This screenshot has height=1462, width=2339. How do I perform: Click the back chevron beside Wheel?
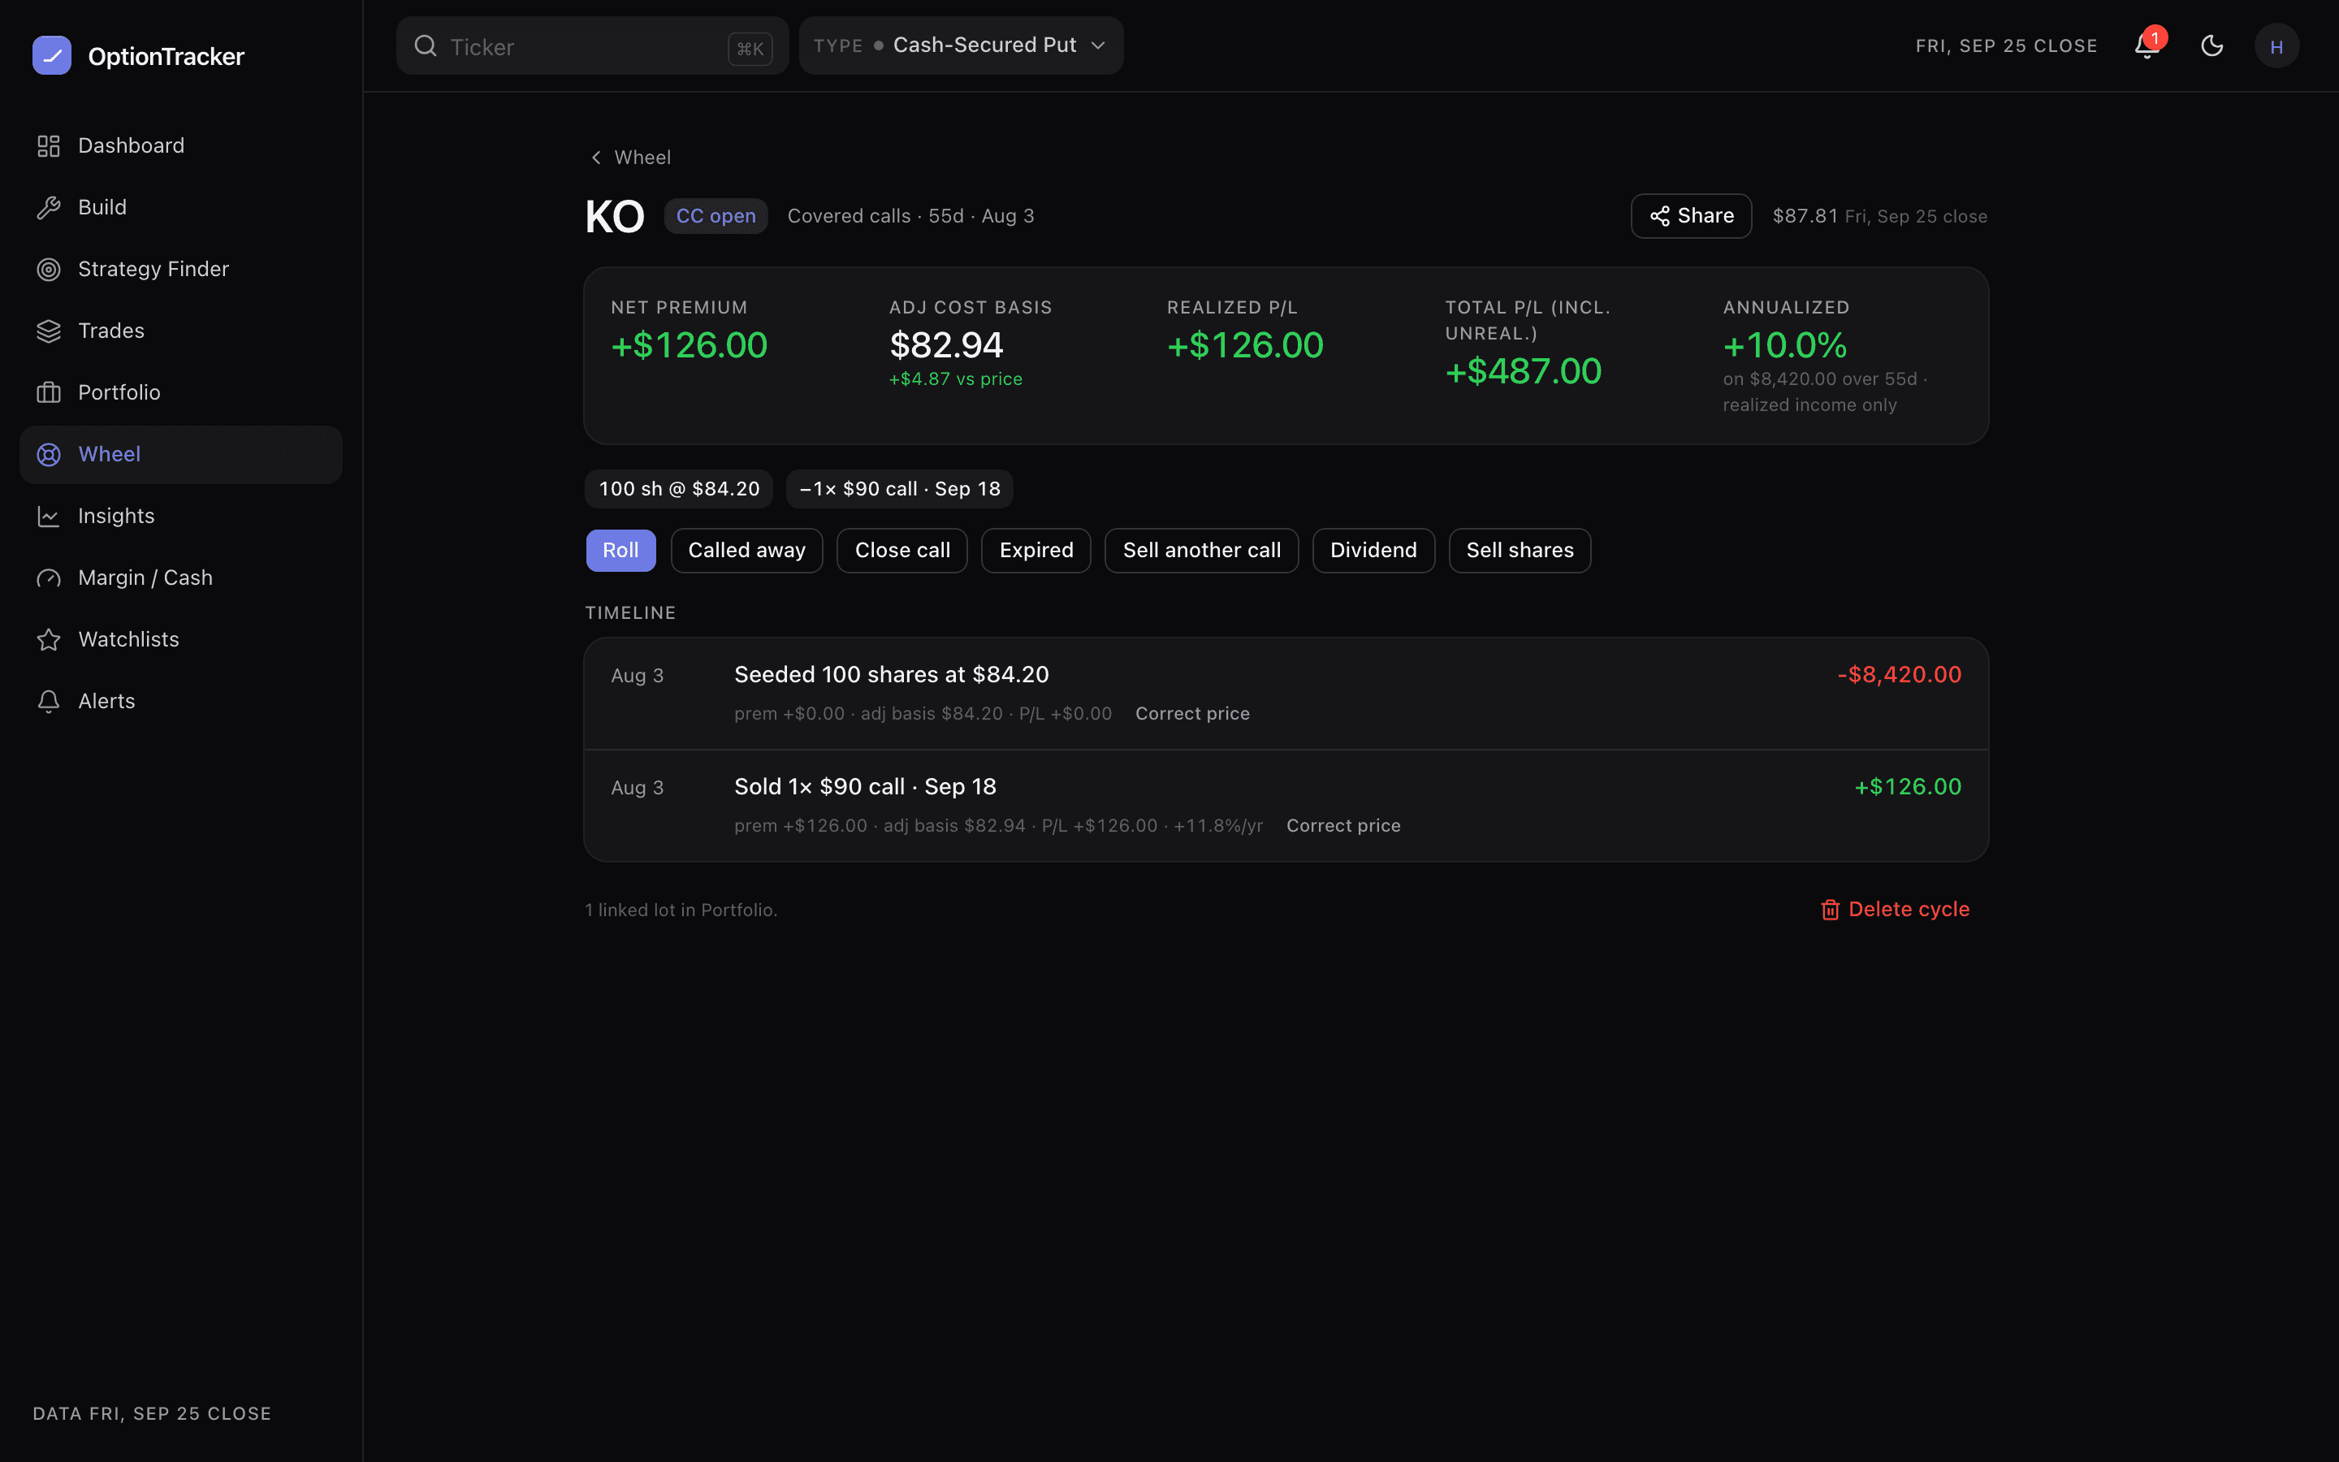point(596,158)
